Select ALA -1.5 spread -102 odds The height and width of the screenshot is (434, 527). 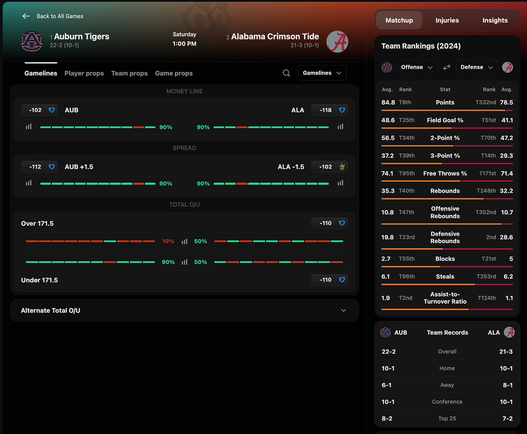[x=329, y=167]
